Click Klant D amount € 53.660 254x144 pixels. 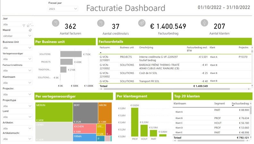click(244, 128)
